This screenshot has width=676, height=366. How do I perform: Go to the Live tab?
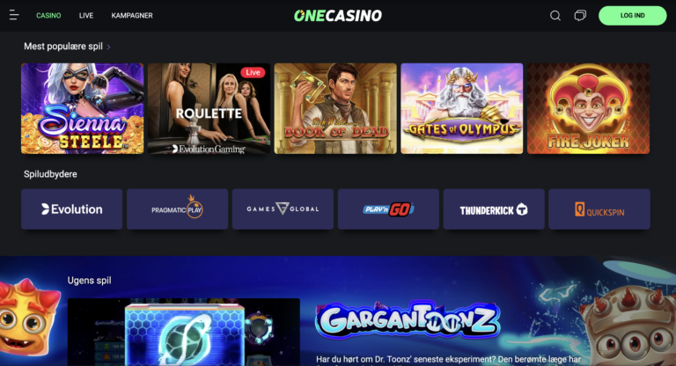pyautogui.click(x=86, y=16)
